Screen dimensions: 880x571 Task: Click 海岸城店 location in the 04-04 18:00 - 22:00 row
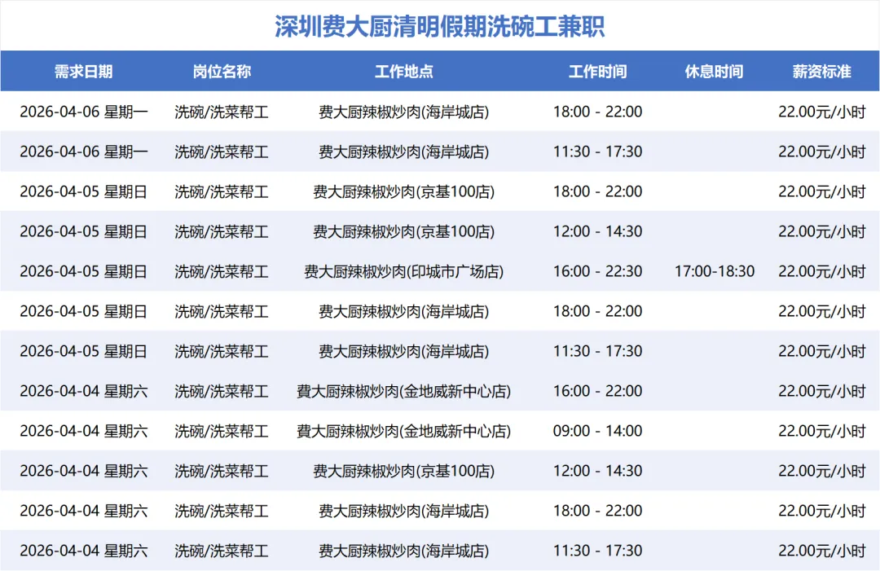point(404,511)
